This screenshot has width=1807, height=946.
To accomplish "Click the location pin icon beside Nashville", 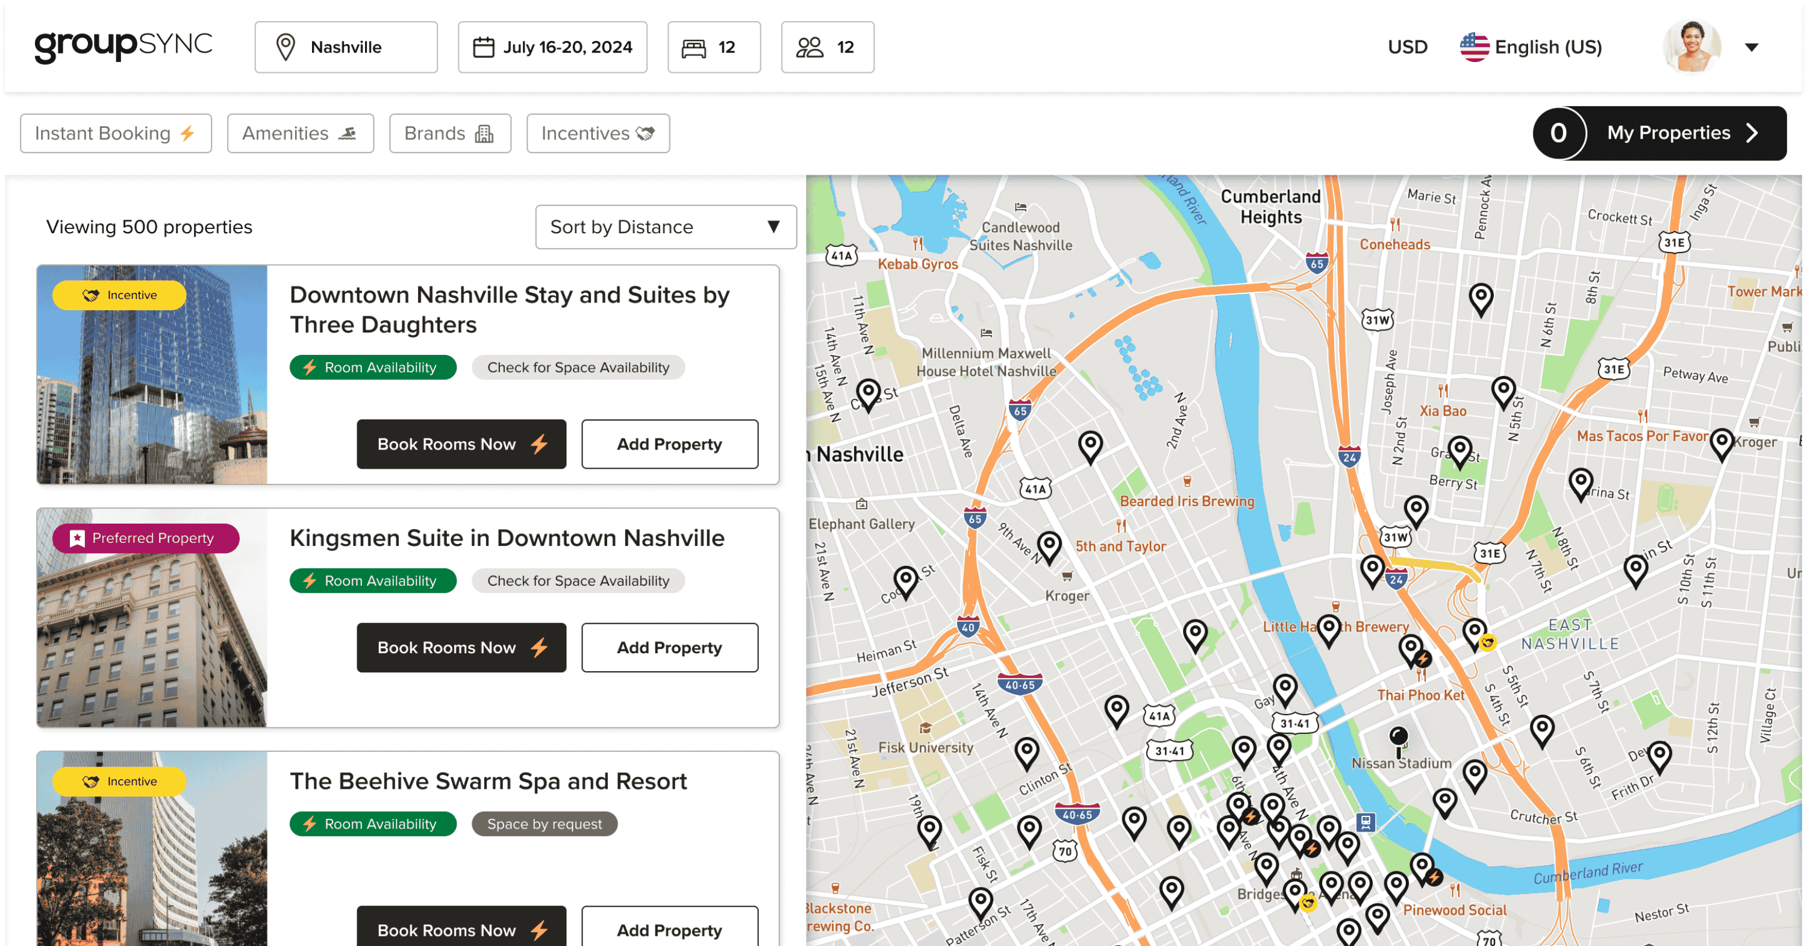I will click(286, 47).
